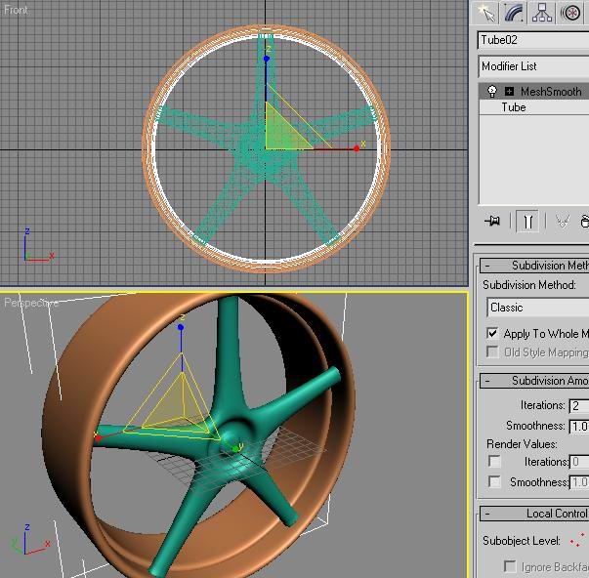Enable Render Values Iterations checkbox
This screenshot has width=589, height=578.
click(494, 462)
